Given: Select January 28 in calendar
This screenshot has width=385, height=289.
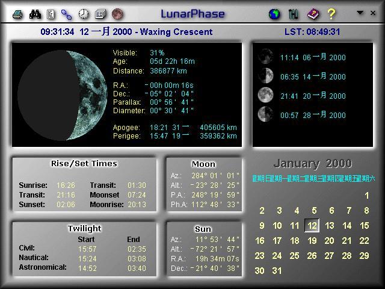Looking at the screenshot, I should click(x=346, y=255).
